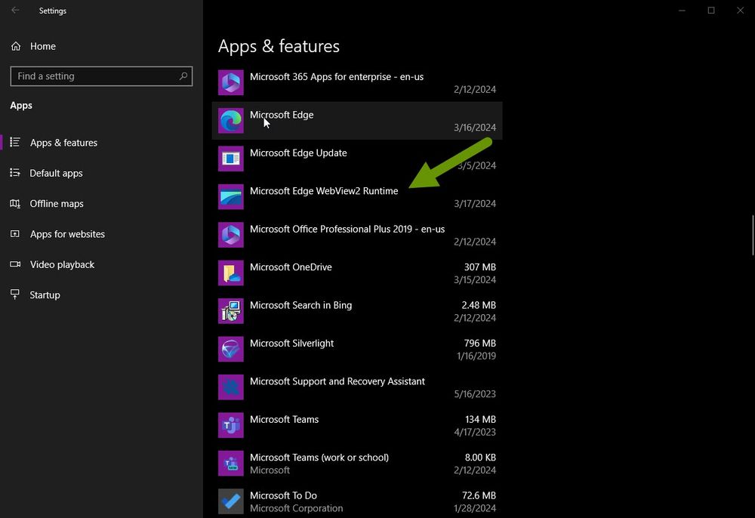Image resolution: width=755 pixels, height=518 pixels.
Task: Open Apps for websites settings
Action: coord(67,234)
